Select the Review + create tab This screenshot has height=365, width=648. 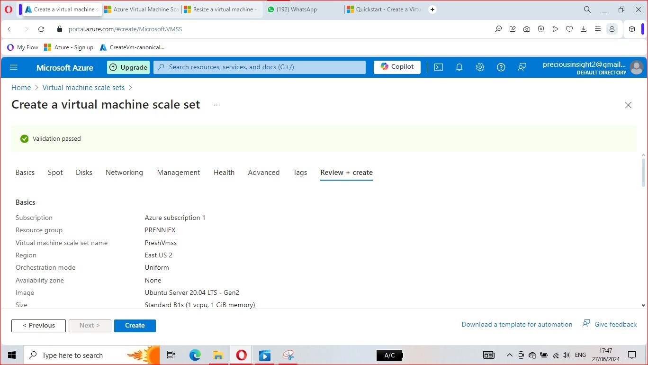click(346, 173)
